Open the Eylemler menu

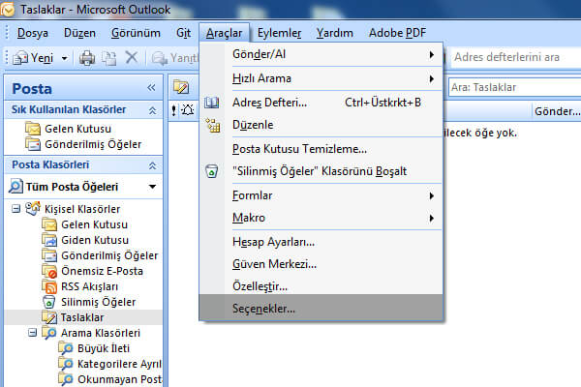[x=280, y=33]
